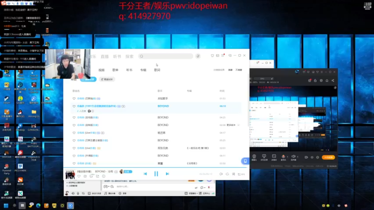
Task: Click the grey batch operation button
Action: (x=107, y=79)
